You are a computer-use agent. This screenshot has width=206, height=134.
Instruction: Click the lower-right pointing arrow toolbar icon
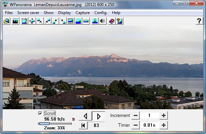[63, 21]
